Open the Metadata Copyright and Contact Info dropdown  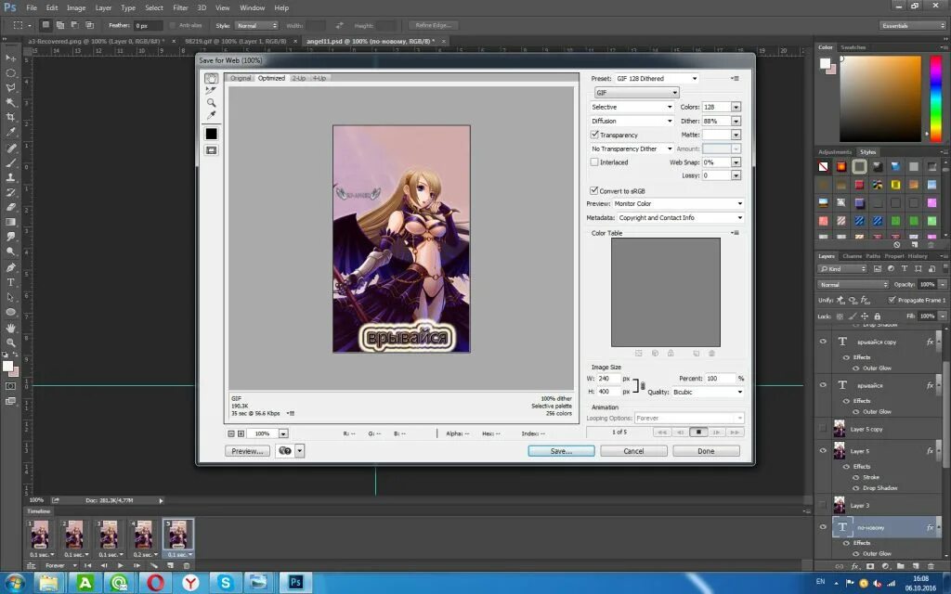680,217
